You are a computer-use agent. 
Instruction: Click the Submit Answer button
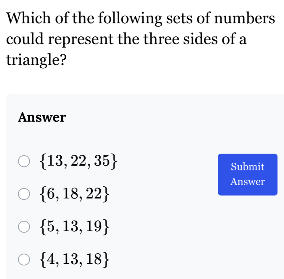click(248, 174)
